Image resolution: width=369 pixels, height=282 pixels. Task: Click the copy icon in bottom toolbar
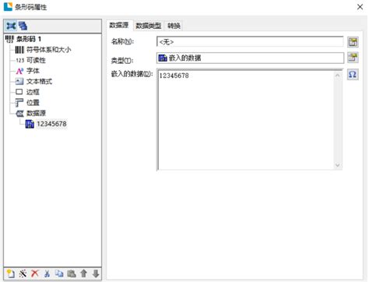(59, 273)
